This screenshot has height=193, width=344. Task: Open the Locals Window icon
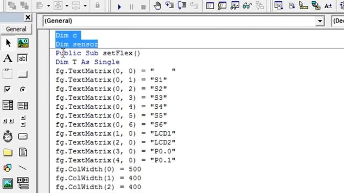coord(210,5)
